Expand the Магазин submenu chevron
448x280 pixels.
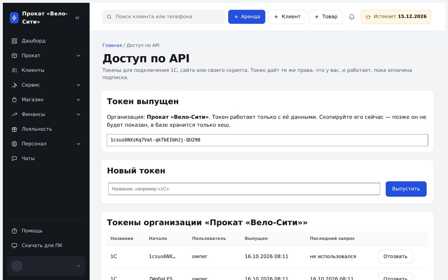click(78, 100)
